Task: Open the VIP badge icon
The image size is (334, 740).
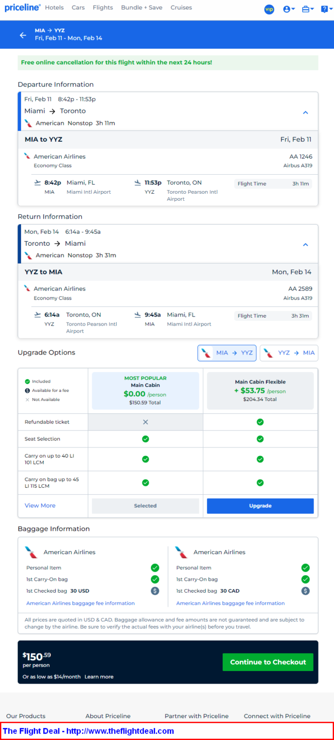Action: click(269, 9)
